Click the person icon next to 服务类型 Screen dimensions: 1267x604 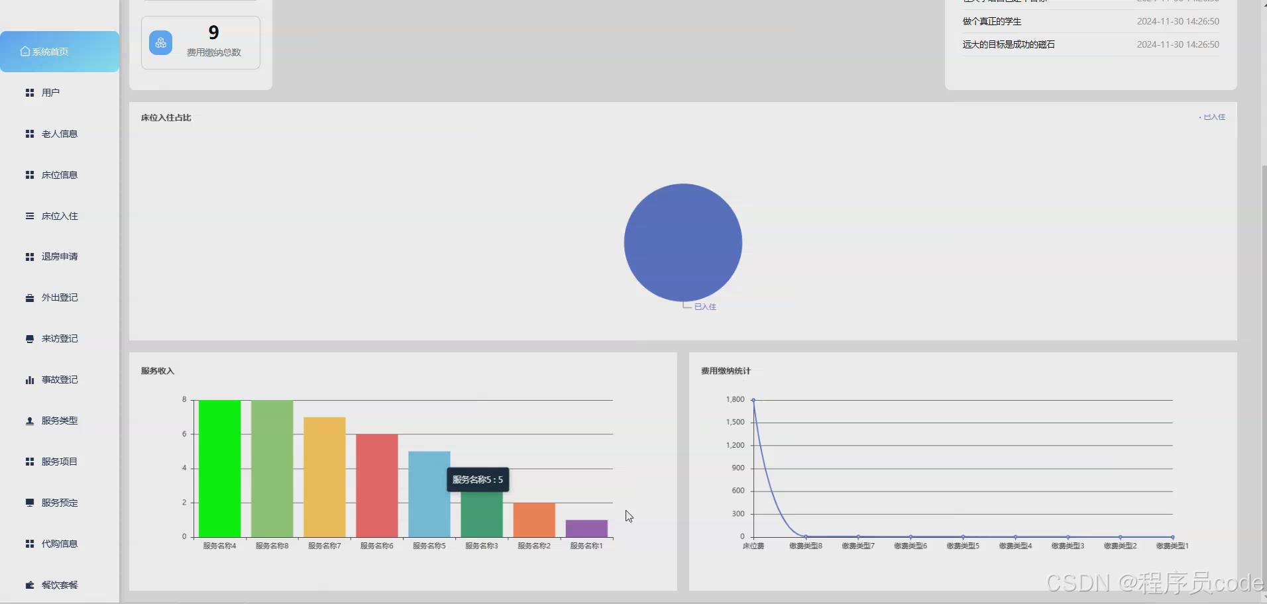(x=30, y=421)
